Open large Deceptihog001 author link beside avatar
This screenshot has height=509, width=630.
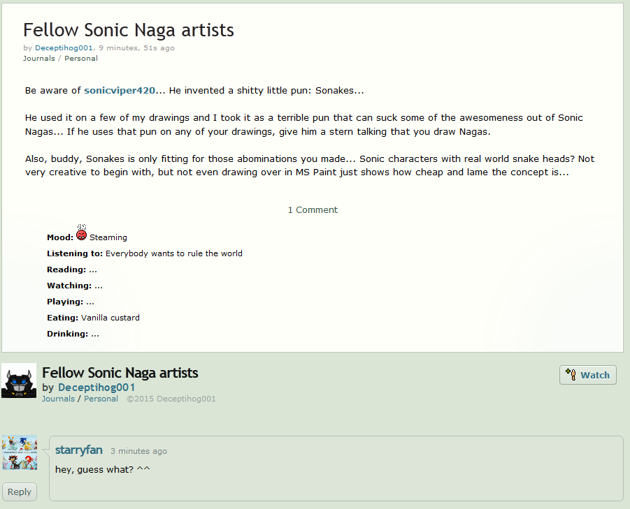(96, 388)
